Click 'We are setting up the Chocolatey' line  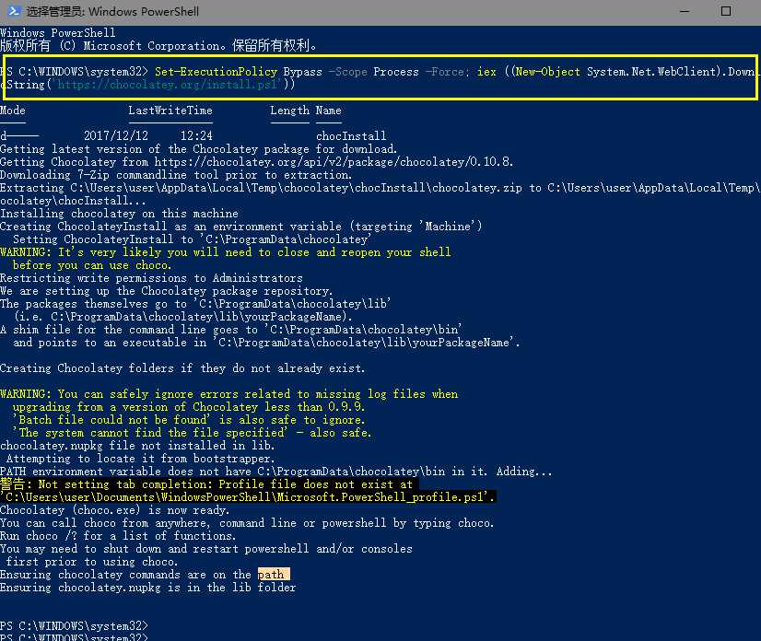click(x=167, y=291)
